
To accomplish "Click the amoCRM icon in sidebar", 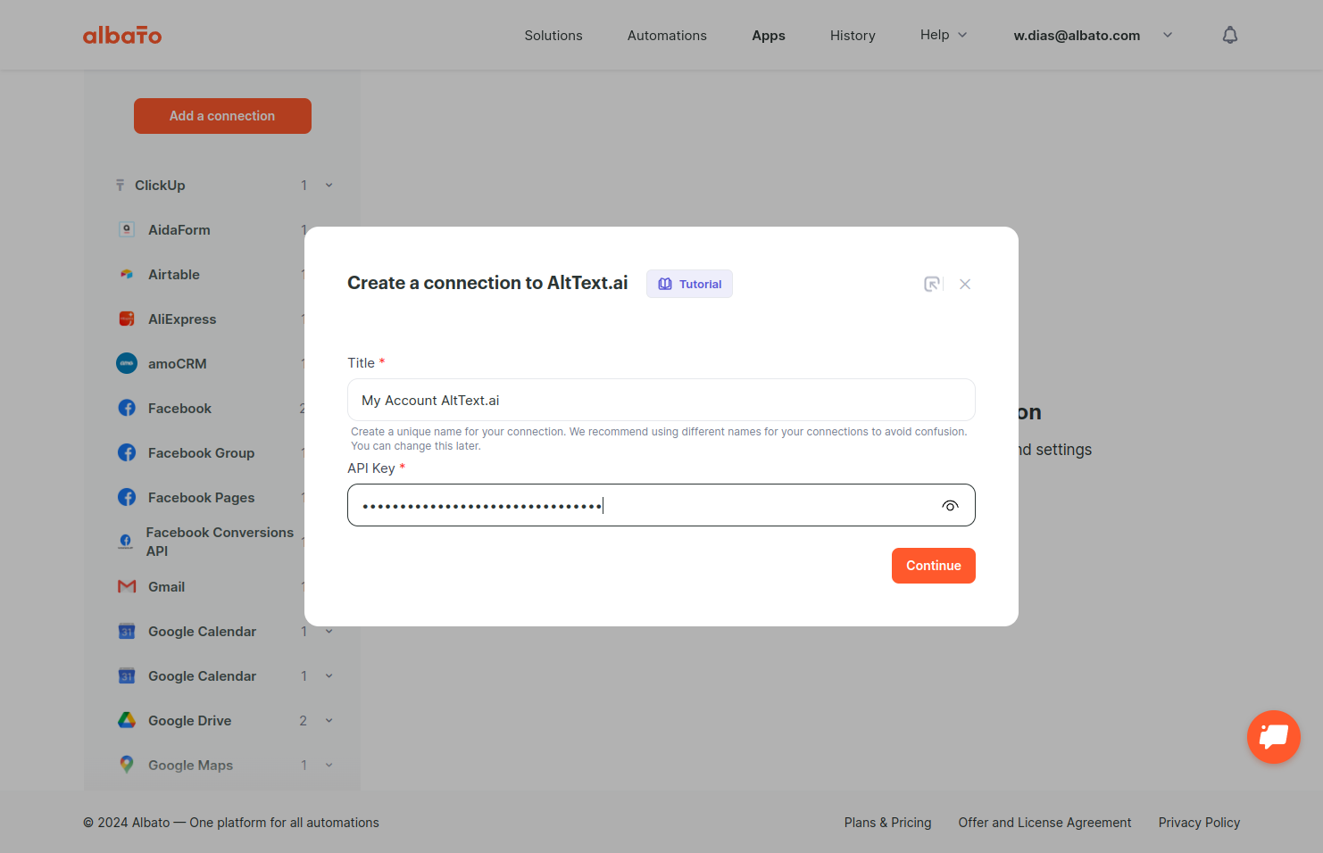I will point(127,363).
